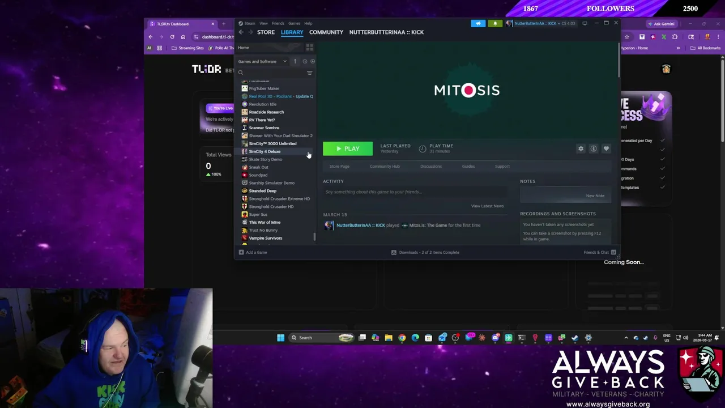Click View Latest News

487,206
